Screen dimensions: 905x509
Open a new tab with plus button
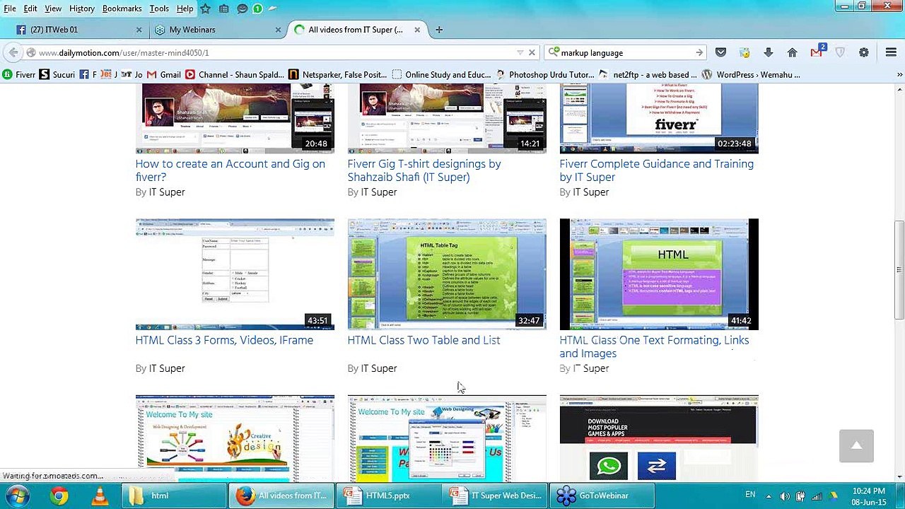coord(439,30)
